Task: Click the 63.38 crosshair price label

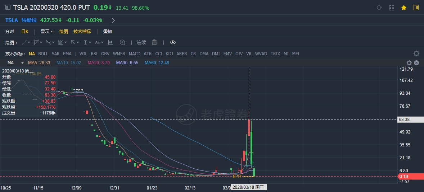Action: (x=410, y=120)
